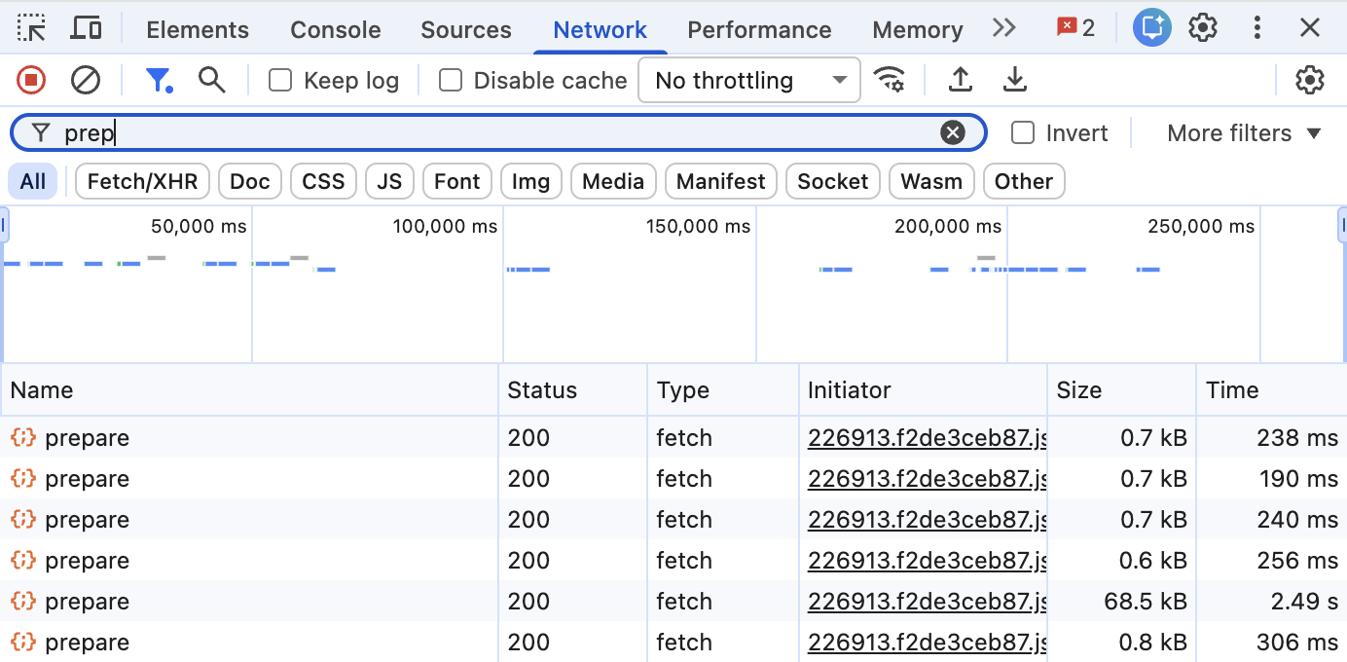Select the prepare request taking 256 ms
Image resolution: width=1347 pixels, height=662 pixels.
(x=673, y=561)
